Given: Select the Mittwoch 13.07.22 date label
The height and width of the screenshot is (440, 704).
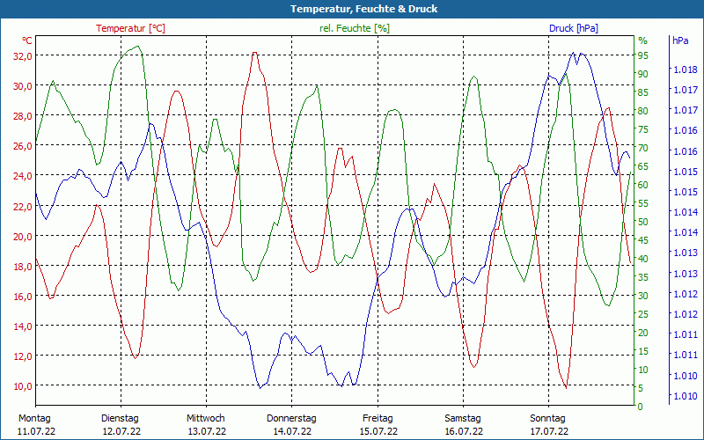Looking at the screenshot, I should 206,424.
